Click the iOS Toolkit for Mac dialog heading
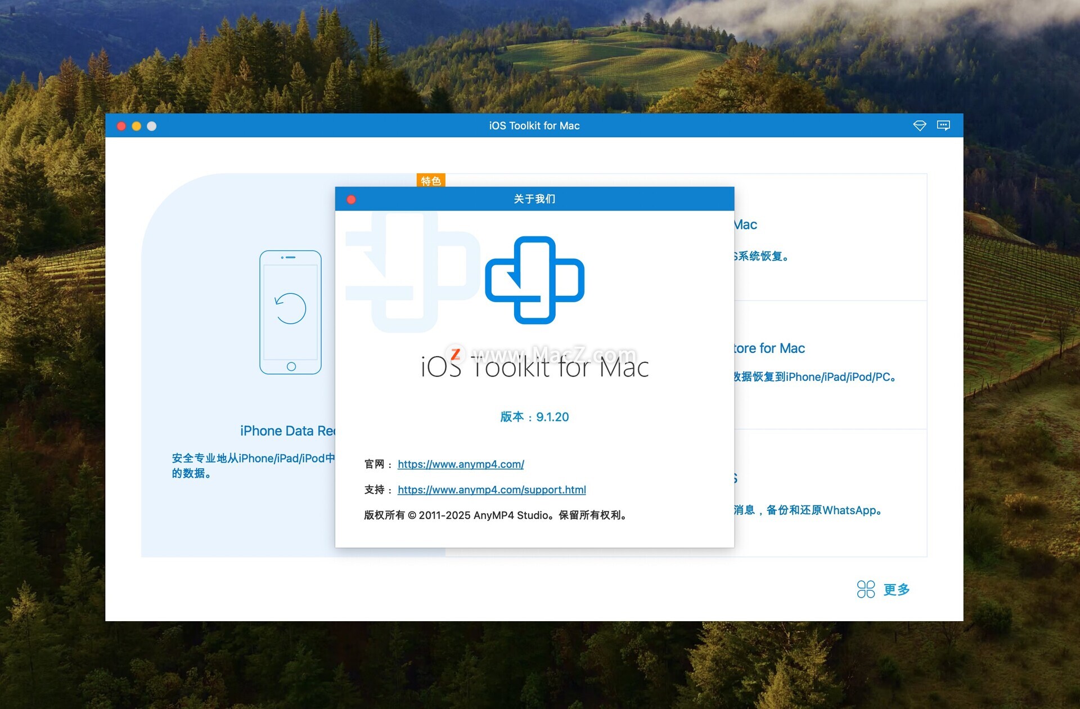 [534, 367]
